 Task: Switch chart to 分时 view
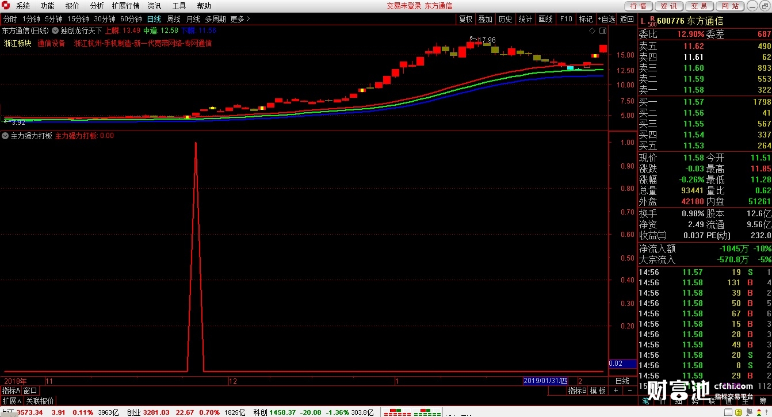pos(10,19)
